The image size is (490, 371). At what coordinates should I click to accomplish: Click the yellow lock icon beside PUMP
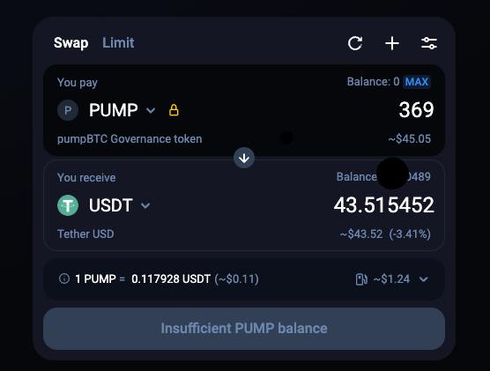(174, 110)
